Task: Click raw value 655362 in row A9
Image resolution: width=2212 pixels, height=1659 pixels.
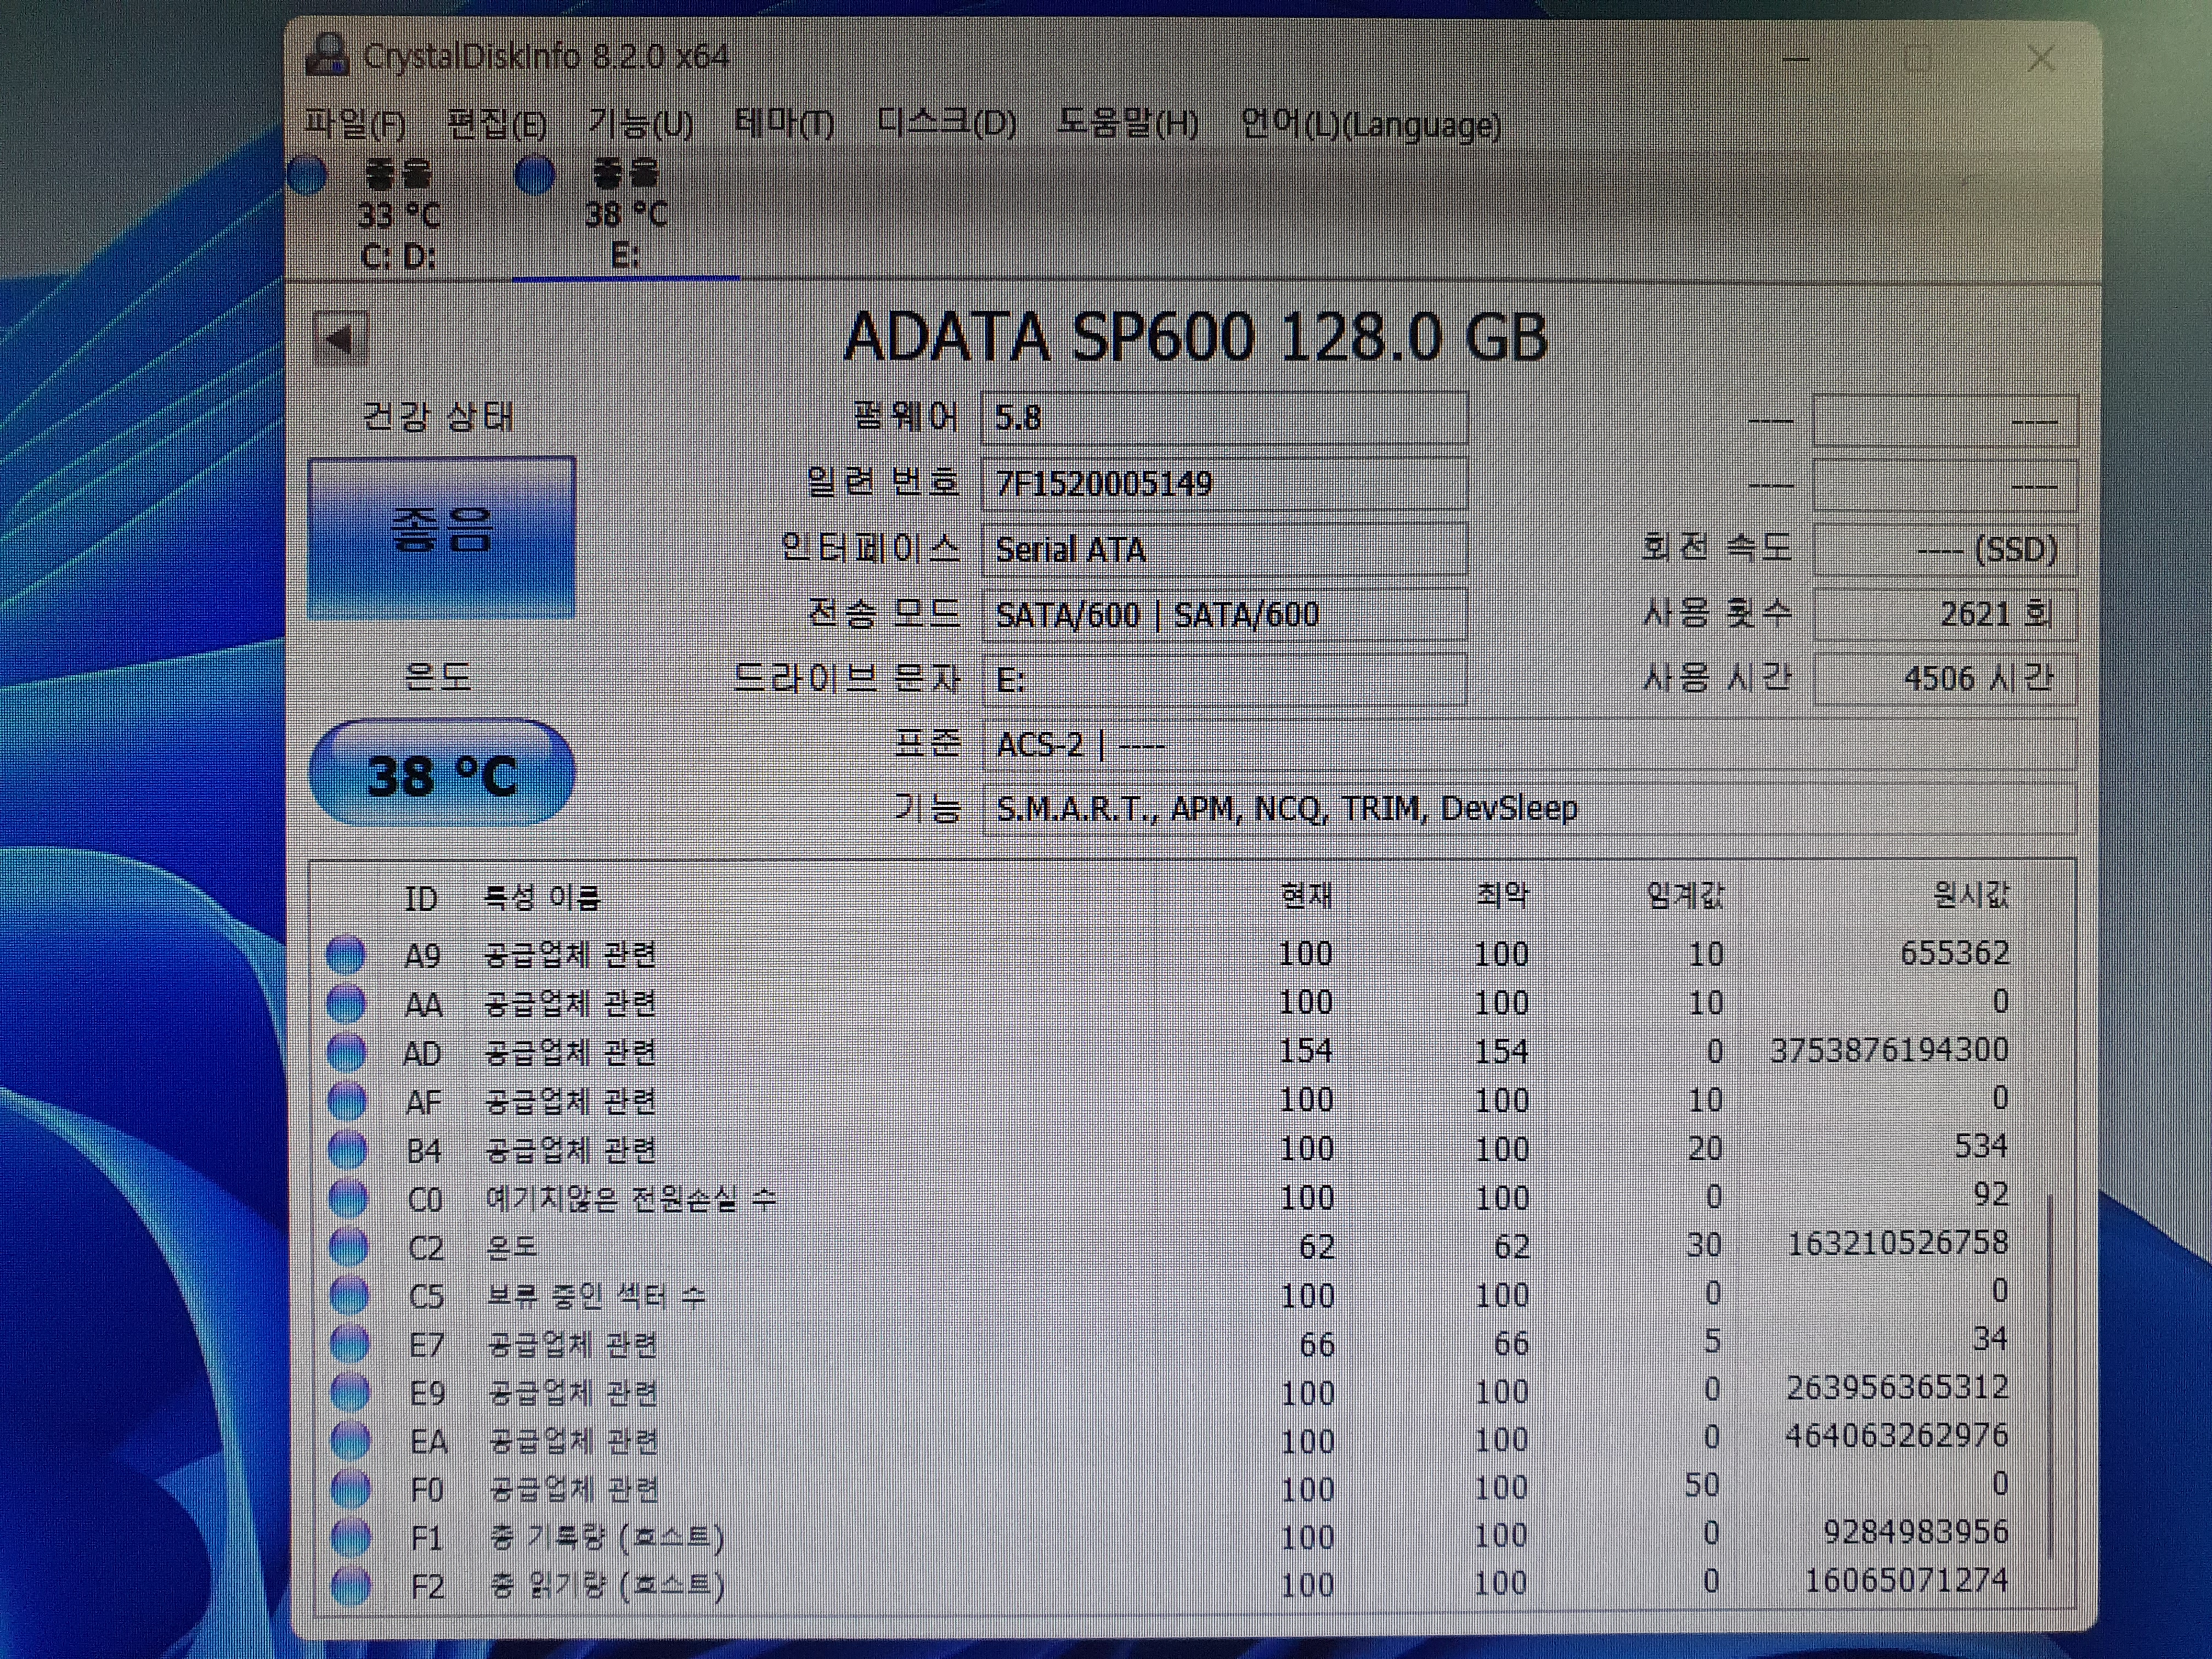Action: pos(1955,952)
